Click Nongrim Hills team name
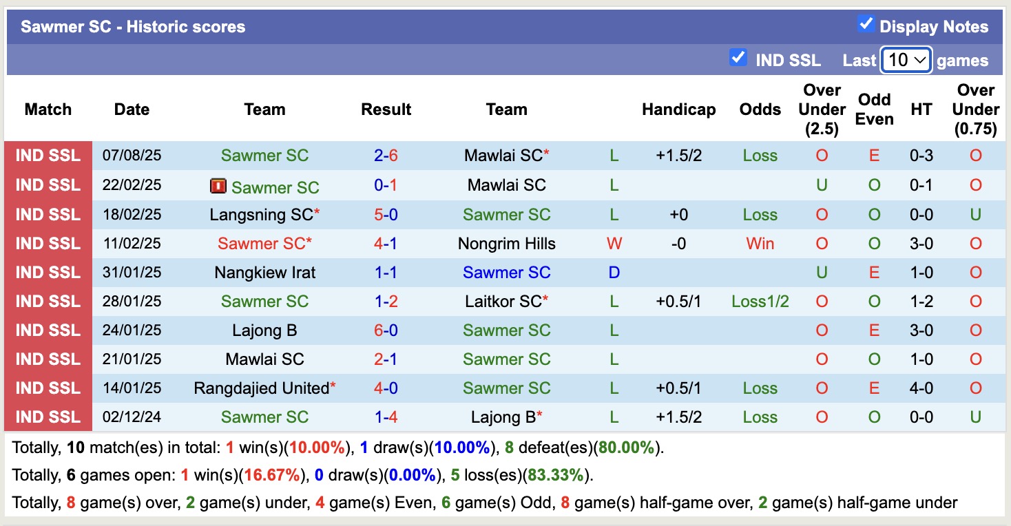Image resolution: width=1011 pixels, height=526 pixels. 507,243
